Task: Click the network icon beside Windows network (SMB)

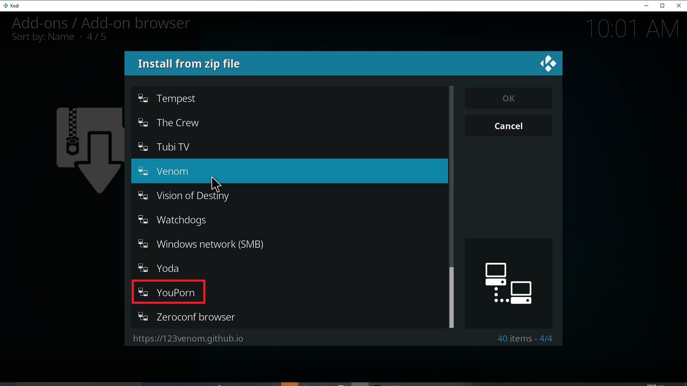Action: point(143,244)
